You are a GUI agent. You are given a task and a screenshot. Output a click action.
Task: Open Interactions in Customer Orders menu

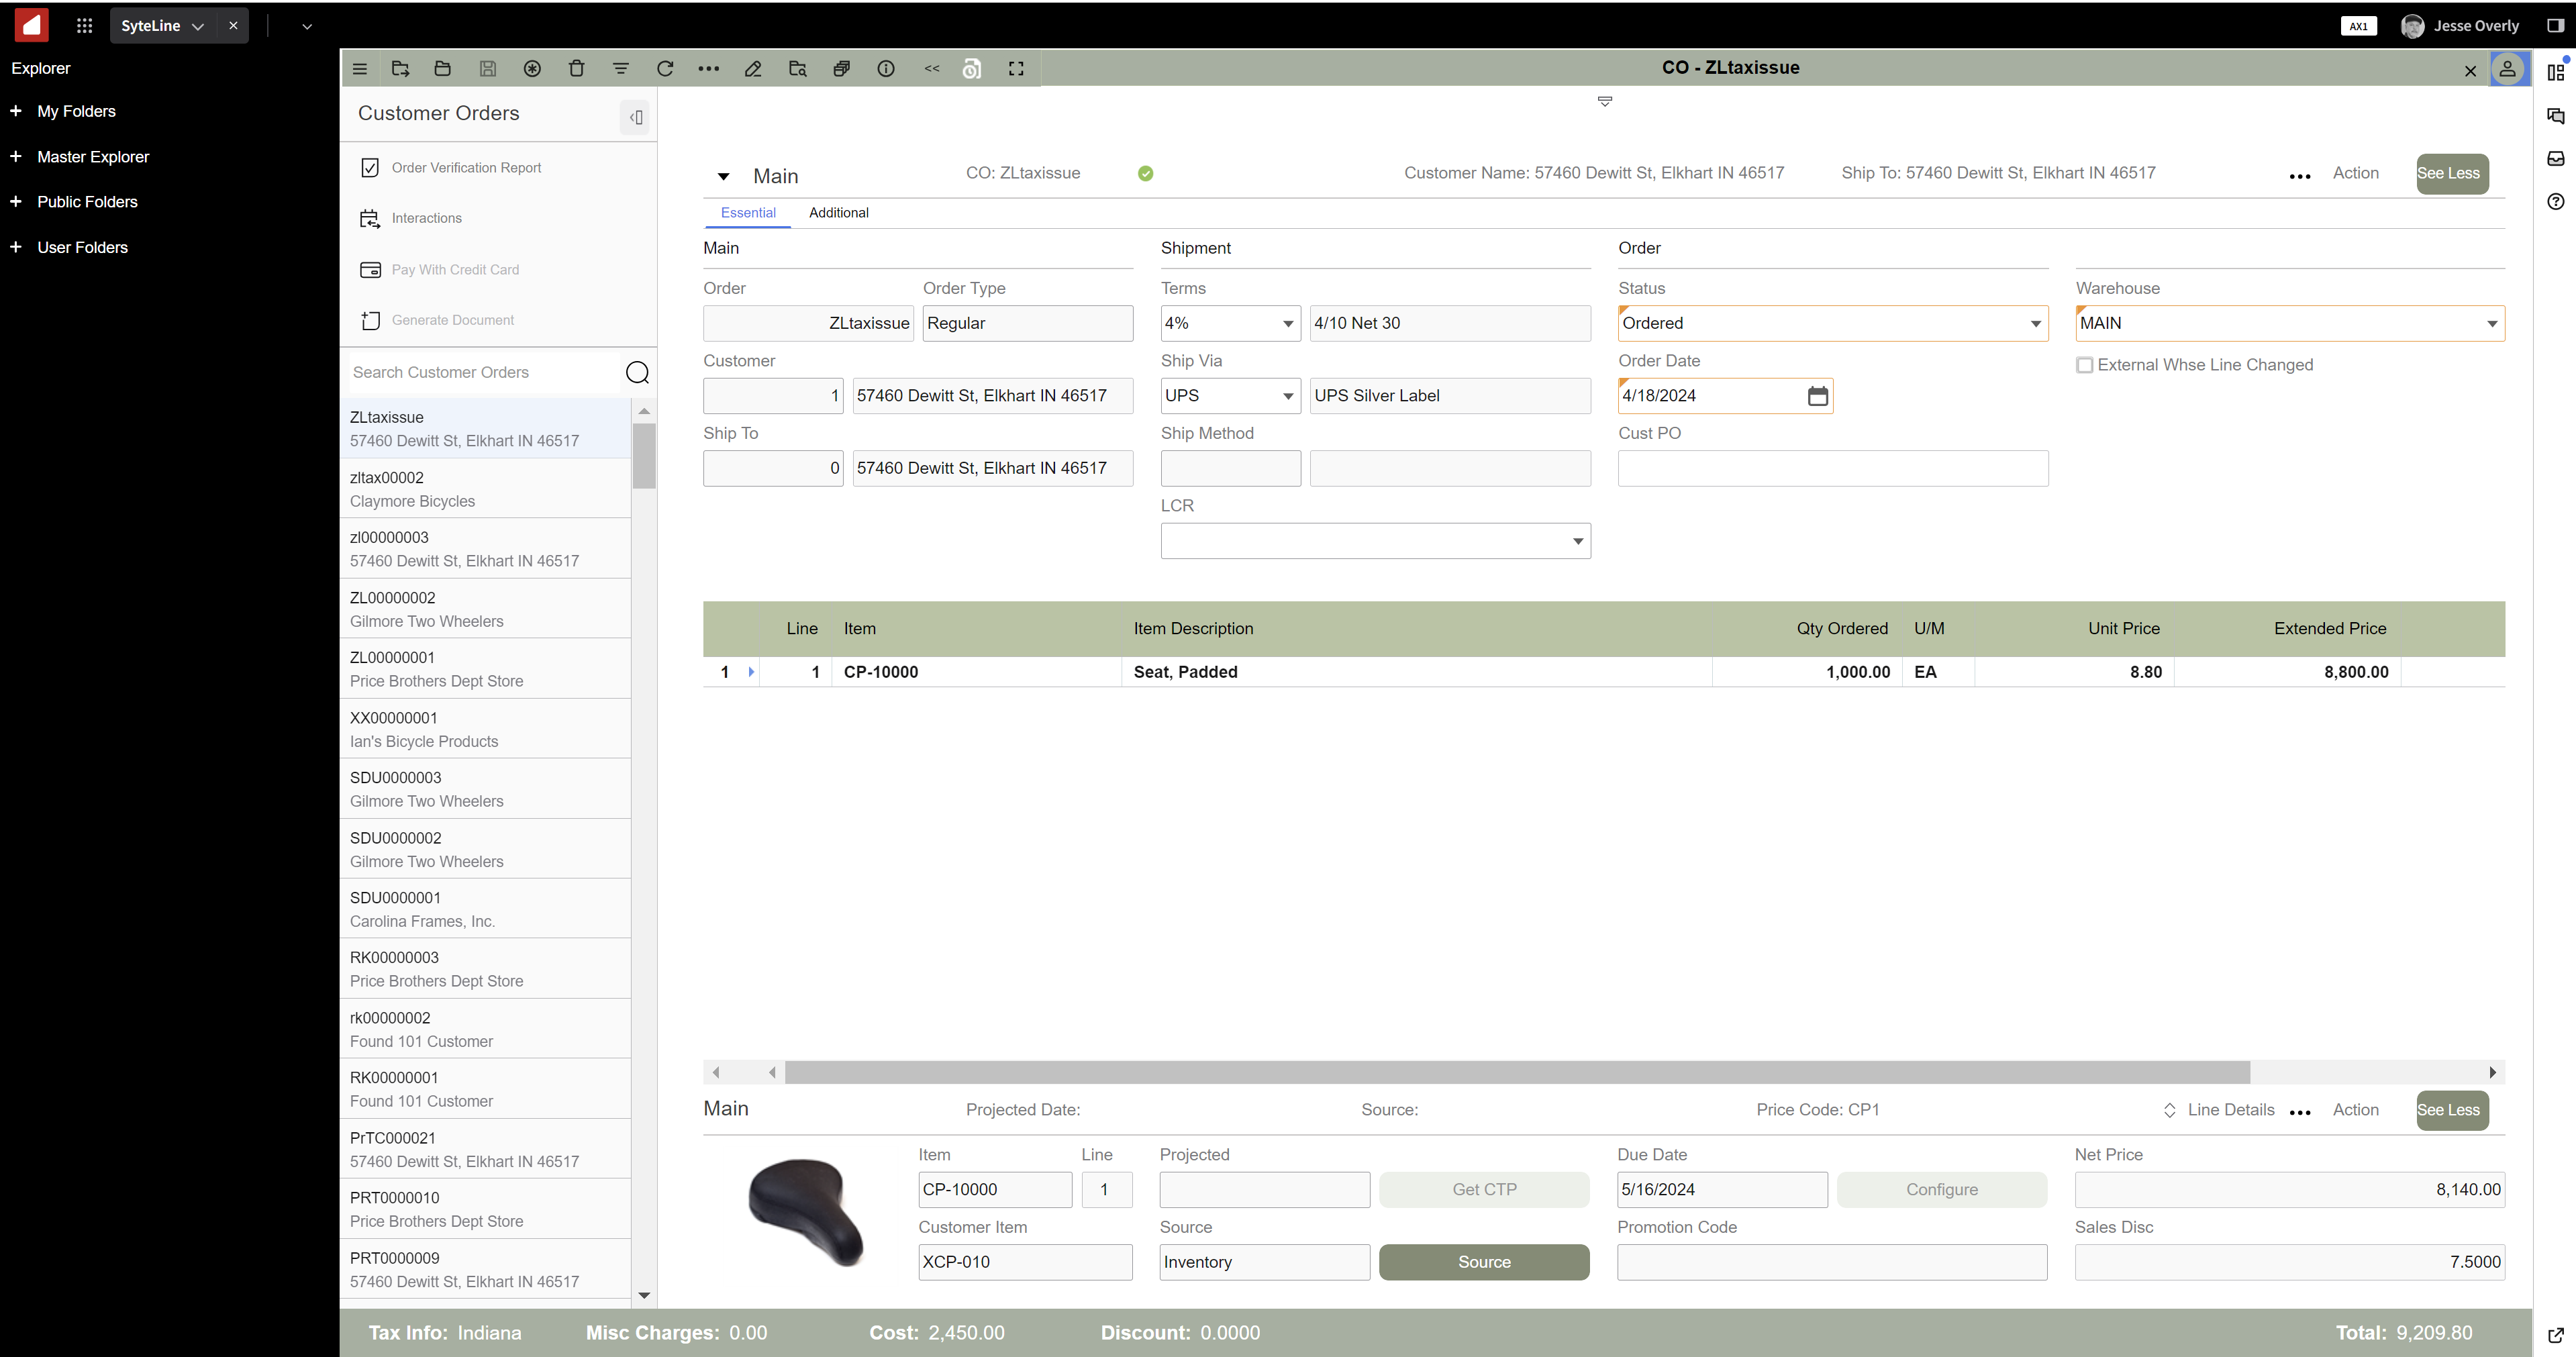coord(426,218)
